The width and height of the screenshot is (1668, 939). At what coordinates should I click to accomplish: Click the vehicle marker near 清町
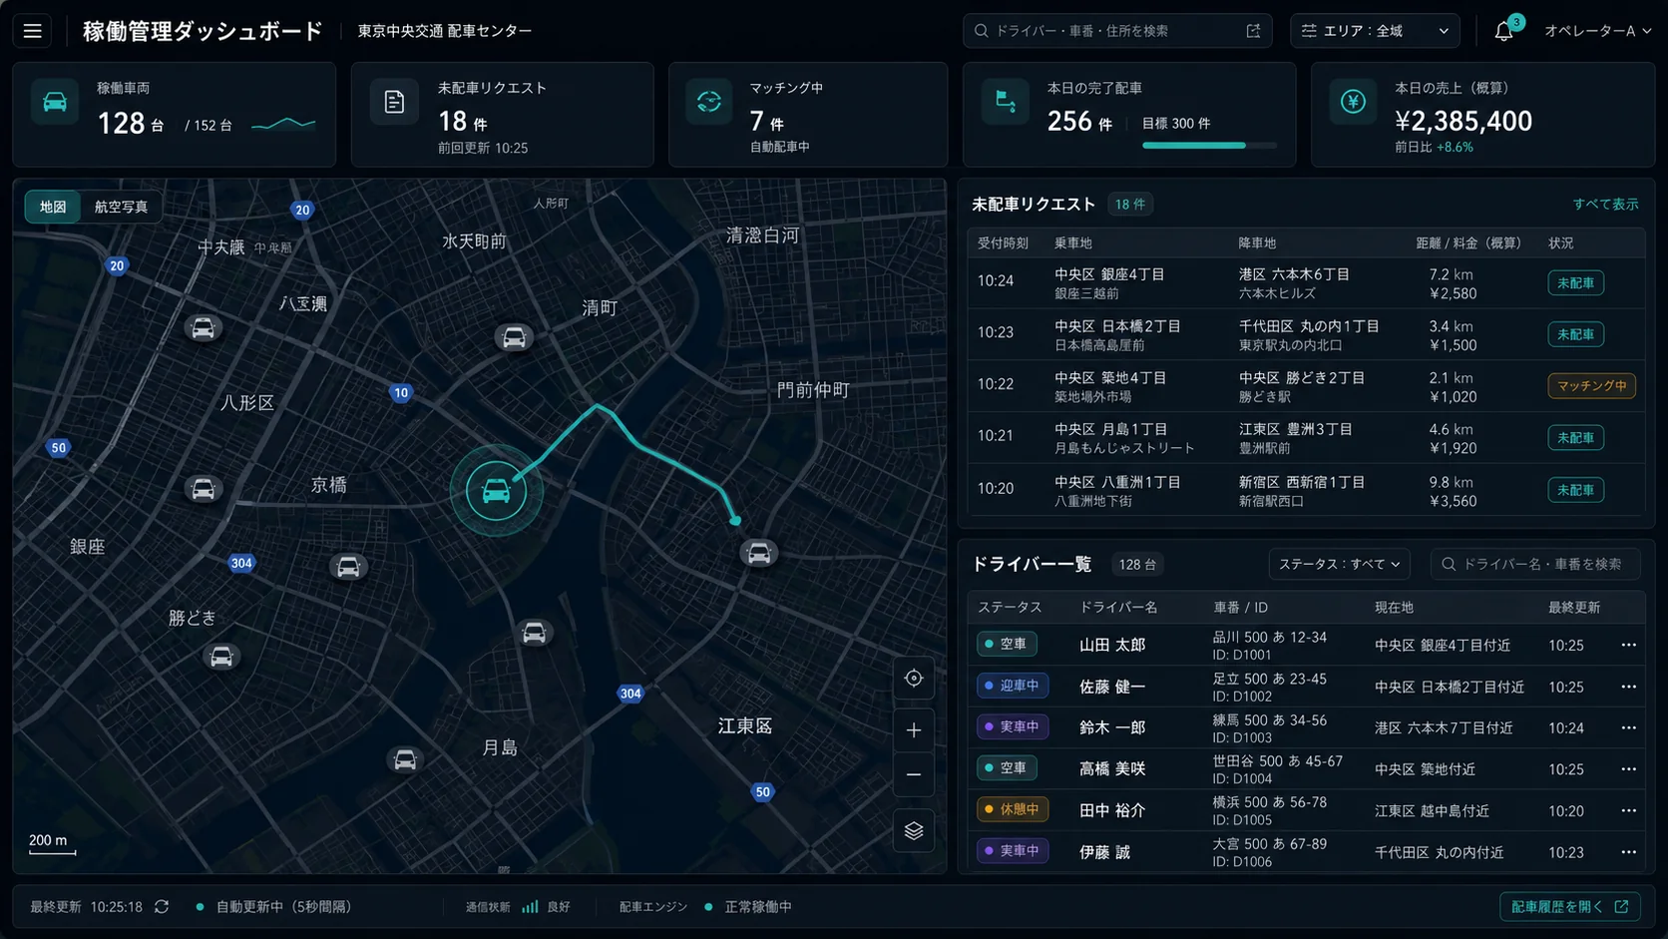pyautogui.click(x=514, y=337)
